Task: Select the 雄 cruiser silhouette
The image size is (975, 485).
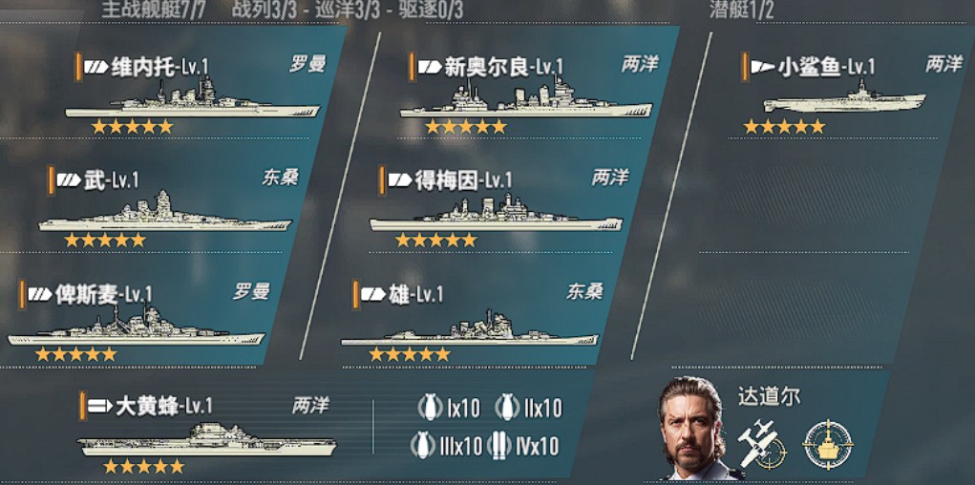Action: point(470,327)
